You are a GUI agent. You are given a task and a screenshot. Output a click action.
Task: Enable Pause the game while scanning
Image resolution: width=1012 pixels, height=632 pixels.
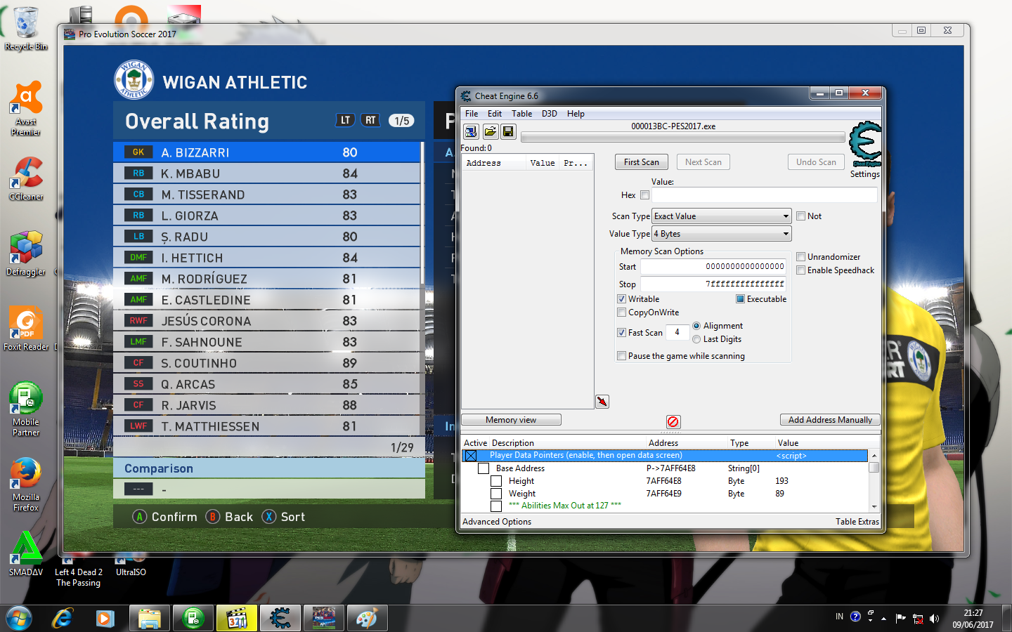pos(621,356)
